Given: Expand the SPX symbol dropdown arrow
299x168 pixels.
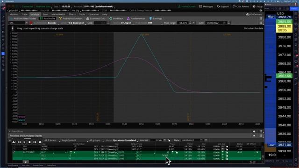Looking at the screenshot, I should (27, 23).
